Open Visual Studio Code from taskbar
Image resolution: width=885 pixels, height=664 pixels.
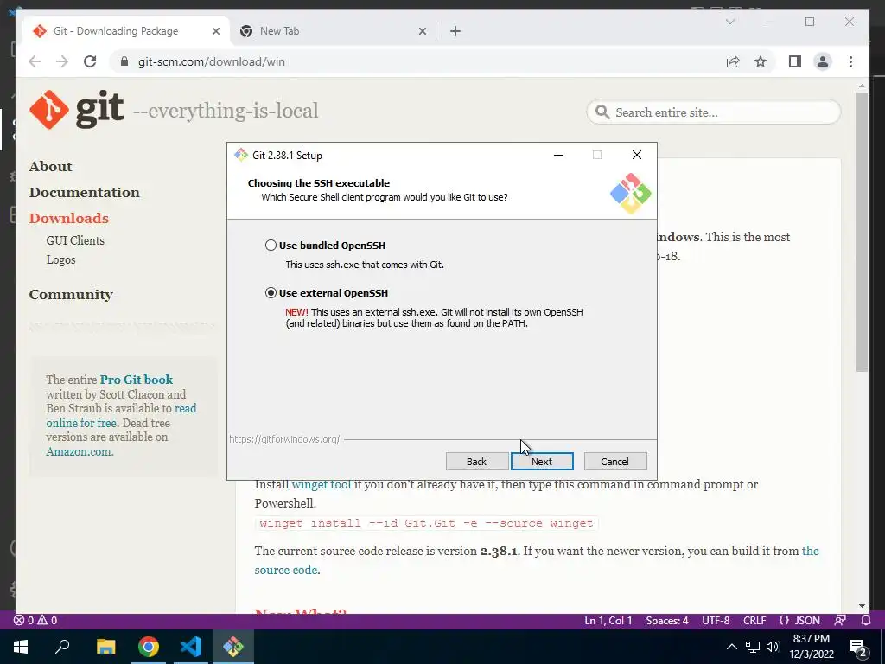click(191, 647)
